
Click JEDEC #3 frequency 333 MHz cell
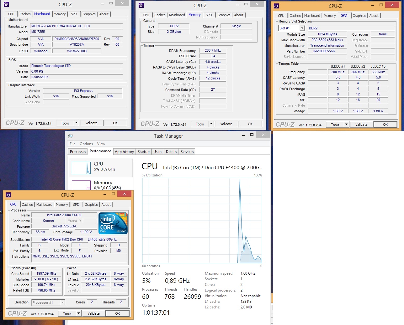(x=378, y=72)
